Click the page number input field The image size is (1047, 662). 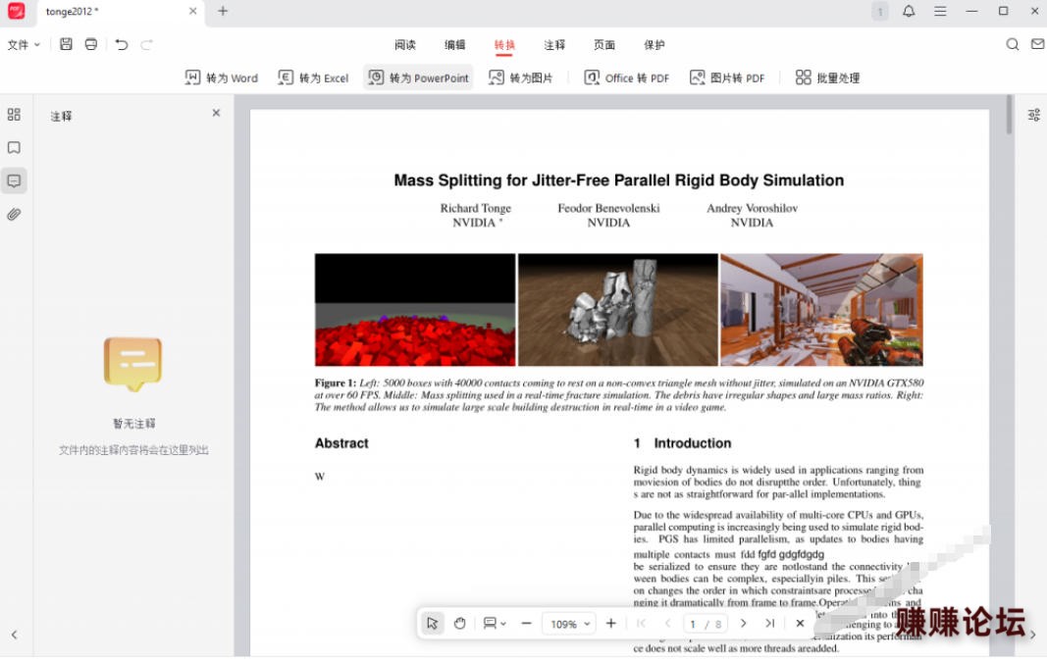[707, 624]
